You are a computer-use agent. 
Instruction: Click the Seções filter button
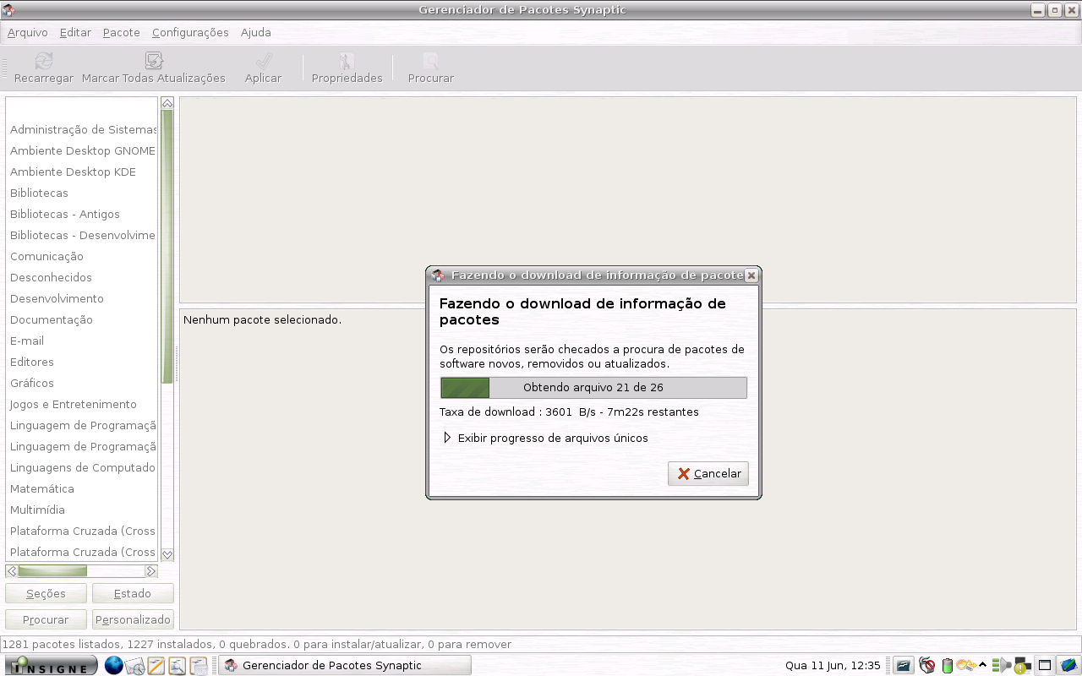point(46,593)
